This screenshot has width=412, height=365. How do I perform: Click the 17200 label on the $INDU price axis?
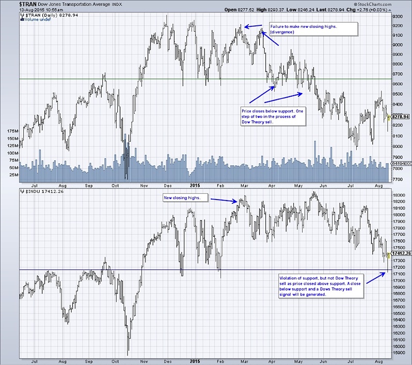[x=399, y=267]
